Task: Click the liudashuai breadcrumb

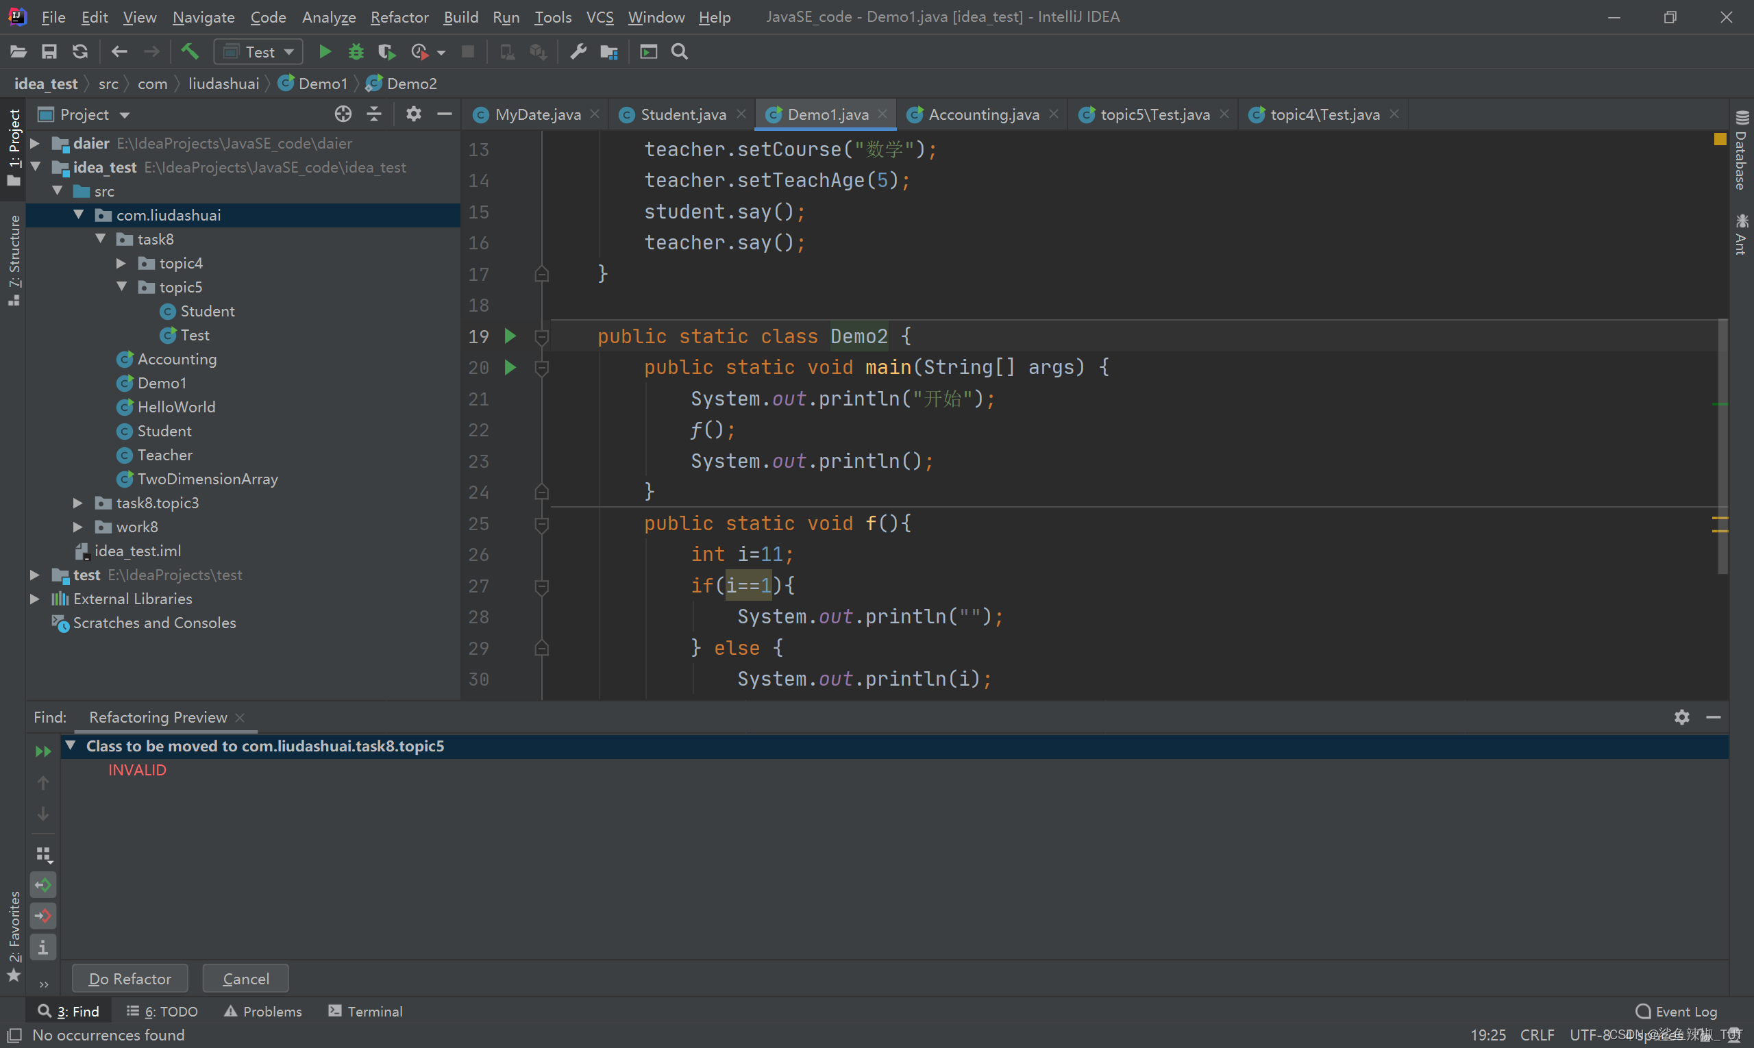Action: click(x=224, y=84)
